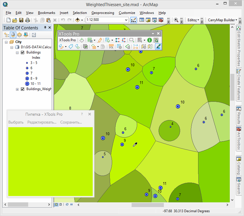The height and width of the screenshot is (216, 244).
Task: Collapse the D:\GIS-DATA source node
Action: (12, 47)
